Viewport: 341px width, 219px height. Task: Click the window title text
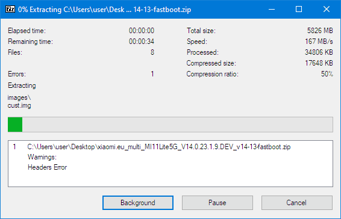[x=104, y=10]
